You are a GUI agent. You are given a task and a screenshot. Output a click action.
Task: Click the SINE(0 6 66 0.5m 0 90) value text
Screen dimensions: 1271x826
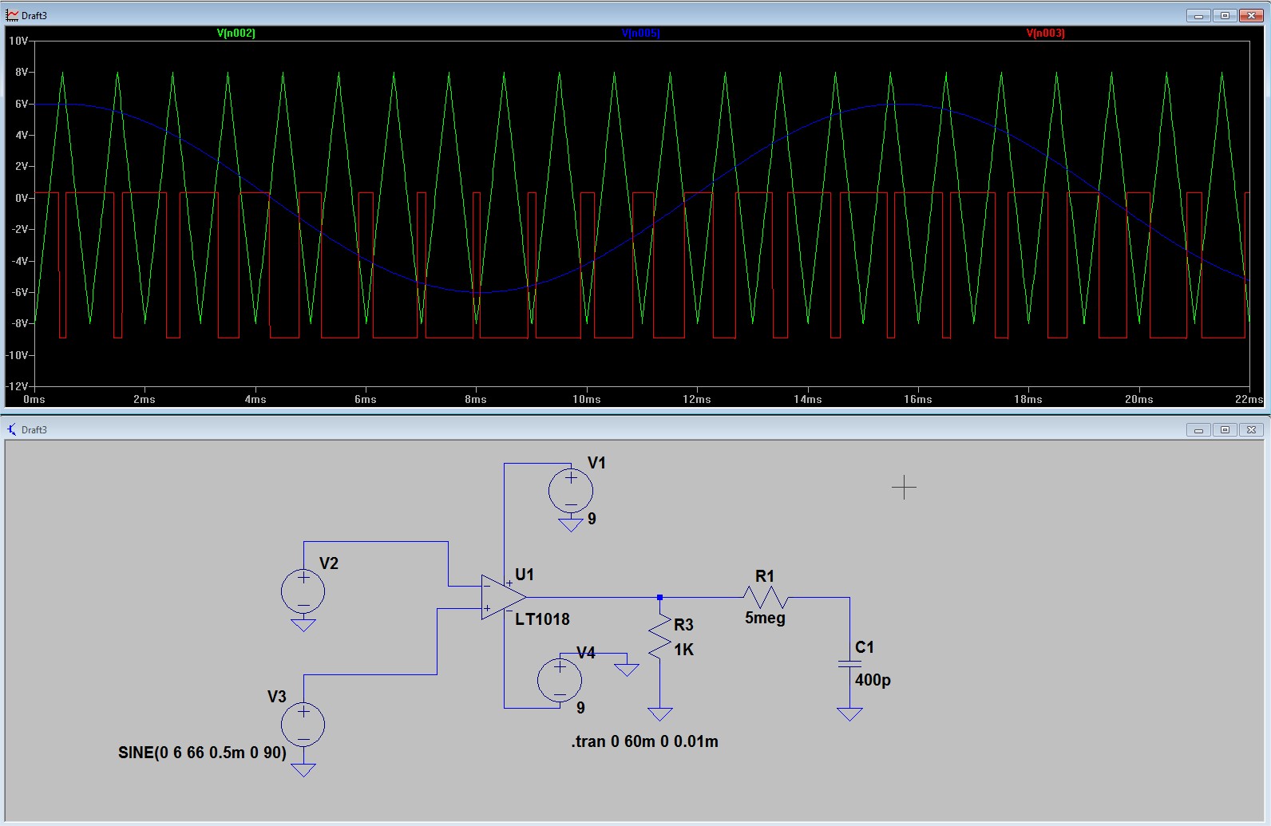pos(202,753)
